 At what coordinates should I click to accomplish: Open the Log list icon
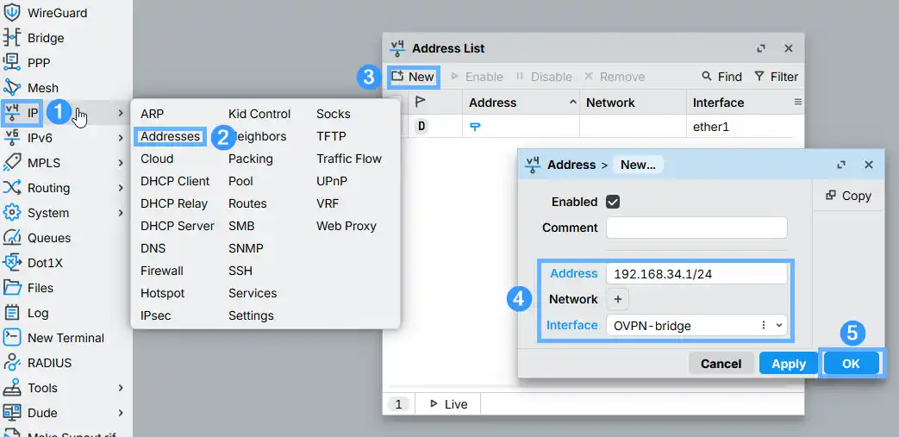click(x=12, y=313)
